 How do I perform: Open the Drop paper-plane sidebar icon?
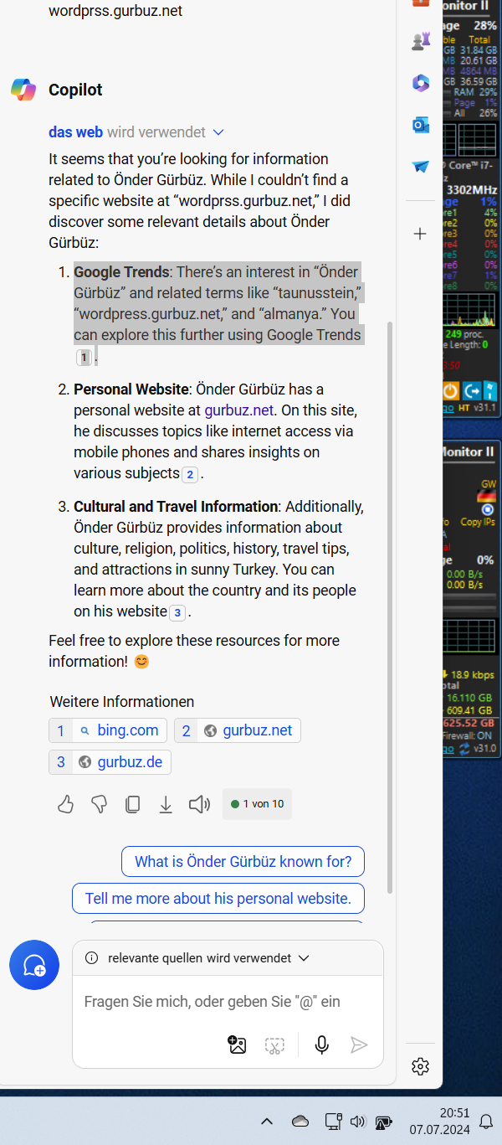pos(421,167)
